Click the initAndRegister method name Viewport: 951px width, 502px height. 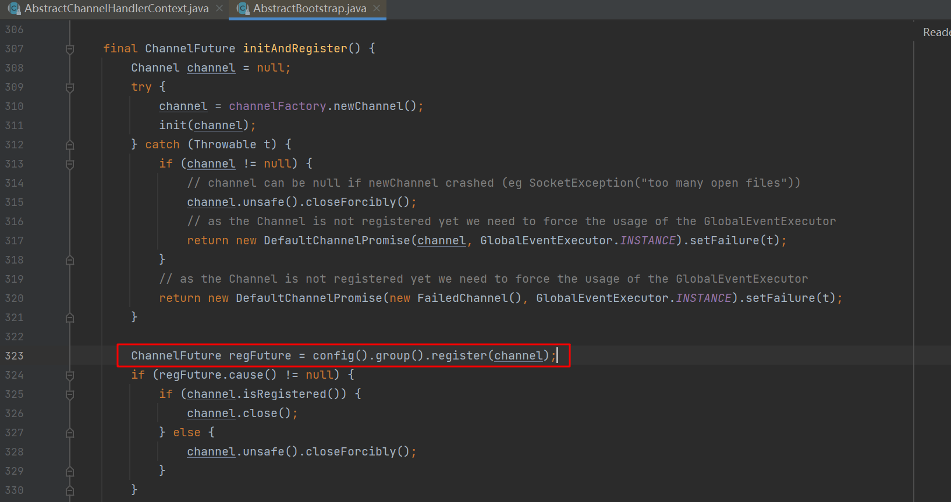pyautogui.click(x=295, y=49)
